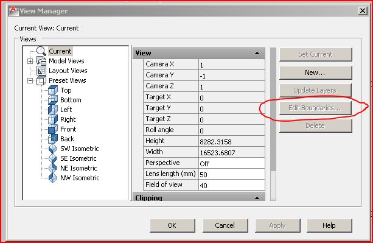373x243 pixels.
Task: Open Help for View Manager
Action: point(329,225)
